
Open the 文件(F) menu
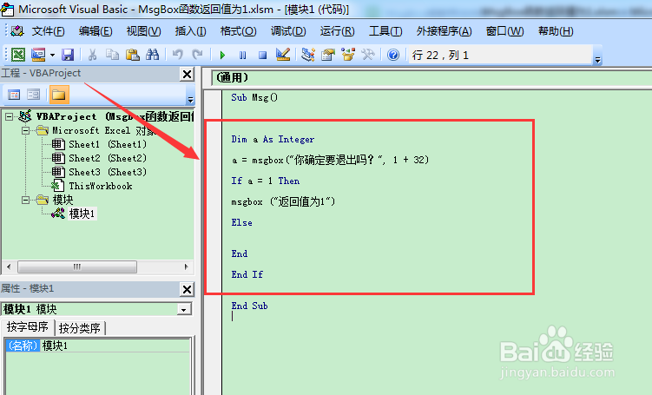tap(49, 31)
